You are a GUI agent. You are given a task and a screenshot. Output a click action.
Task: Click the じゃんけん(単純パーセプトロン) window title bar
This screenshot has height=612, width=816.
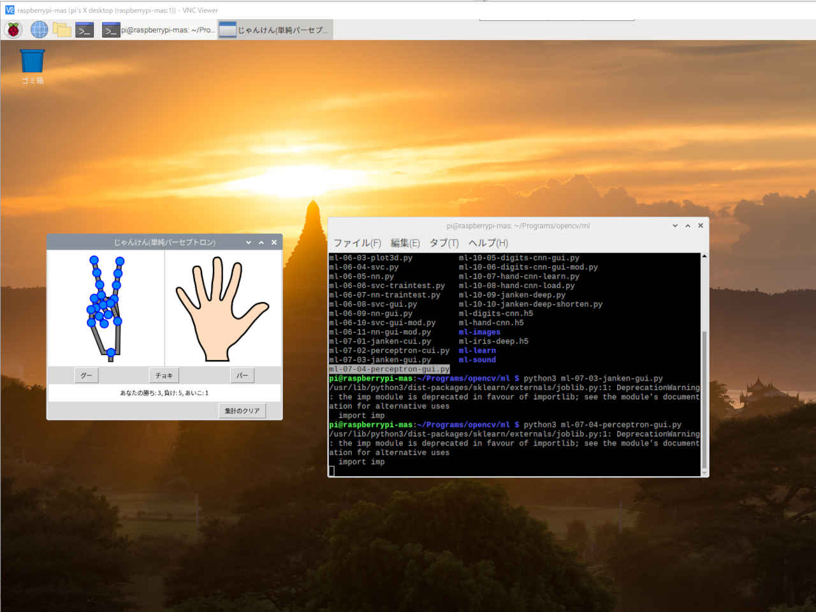tap(164, 242)
